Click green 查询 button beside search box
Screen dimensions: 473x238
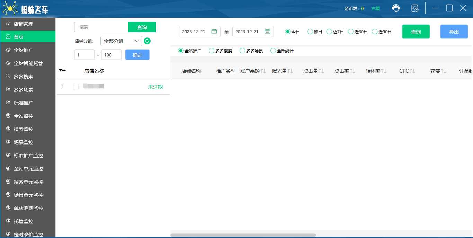pyautogui.click(x=142, y=27)
